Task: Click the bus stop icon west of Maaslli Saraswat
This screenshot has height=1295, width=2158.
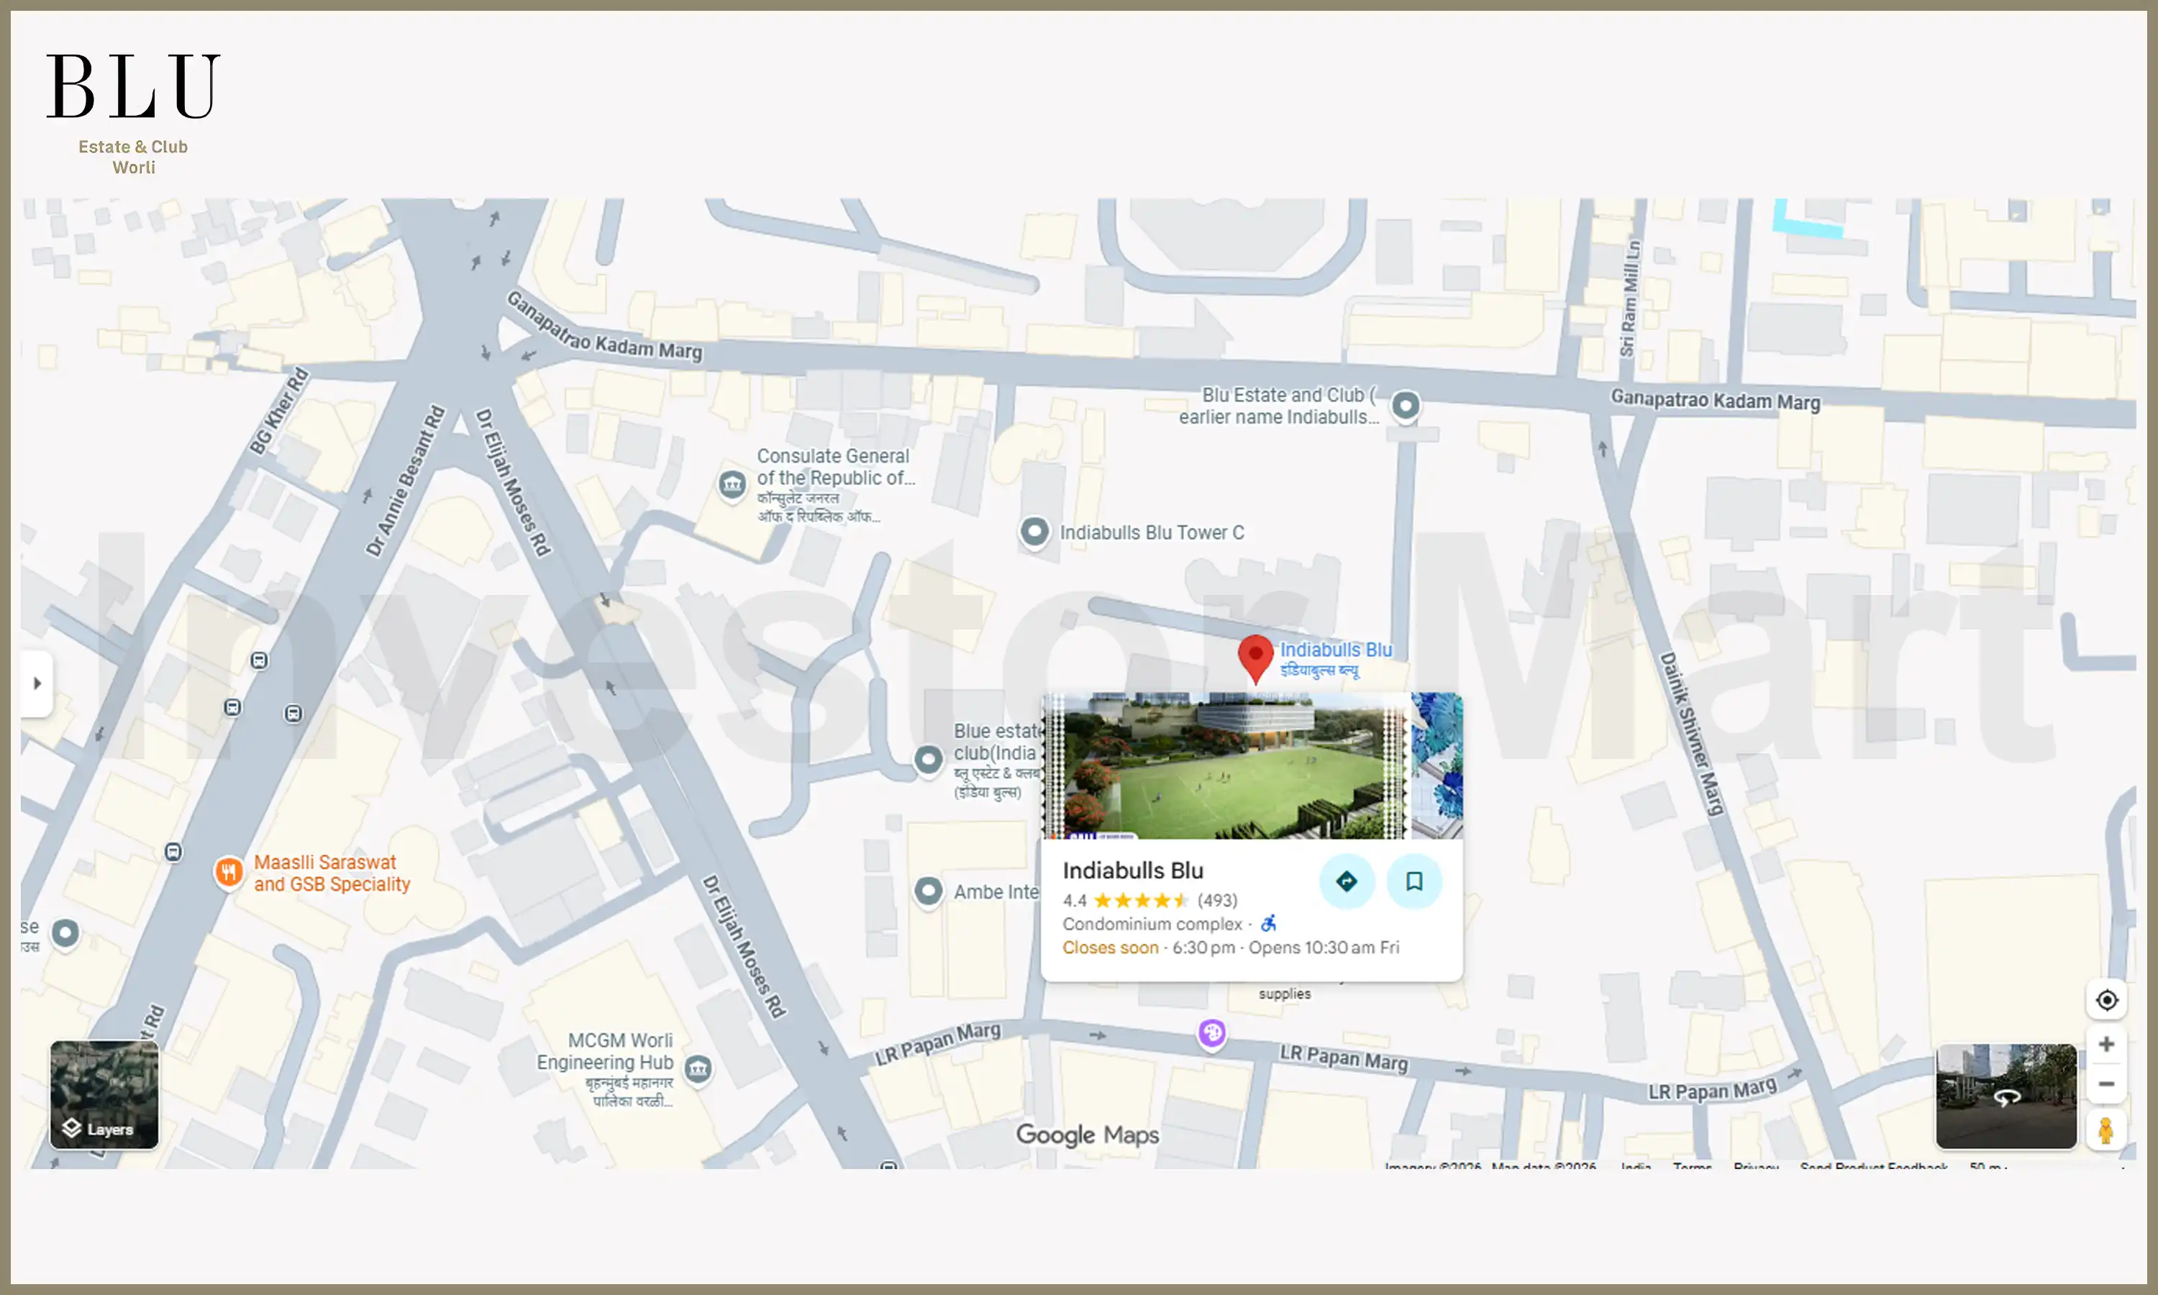Action: click(173, 852)
